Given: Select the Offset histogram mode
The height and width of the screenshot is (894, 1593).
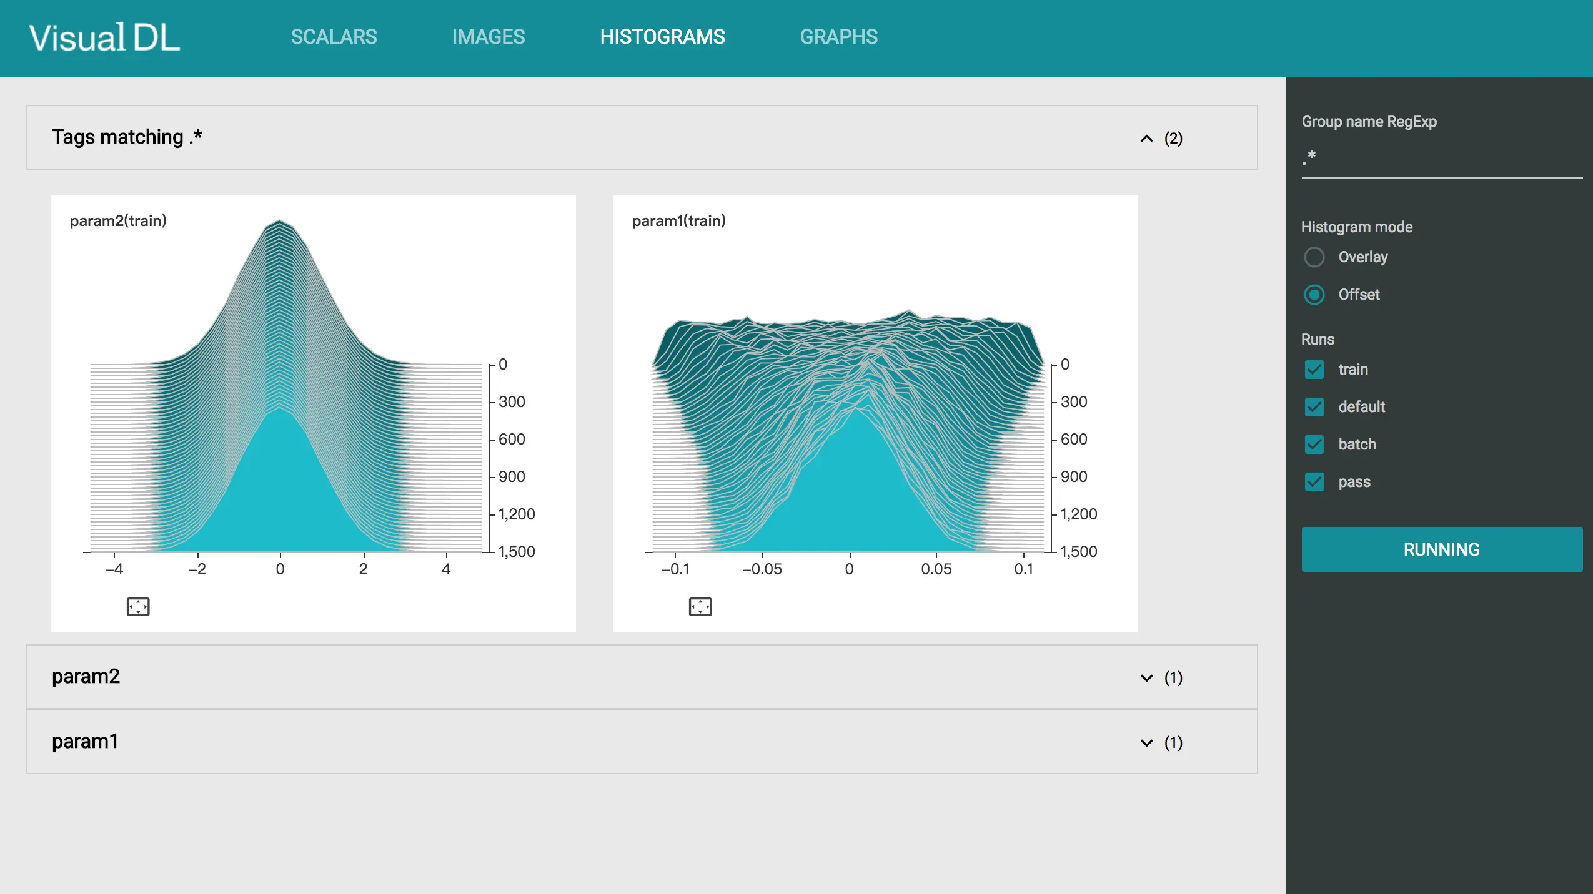Looking at the screenshot, I should click(1314, 293).
